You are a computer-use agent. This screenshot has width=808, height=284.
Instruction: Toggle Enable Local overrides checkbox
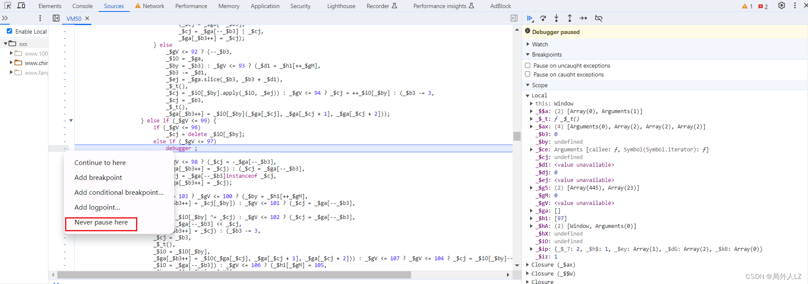coord(9,31)
